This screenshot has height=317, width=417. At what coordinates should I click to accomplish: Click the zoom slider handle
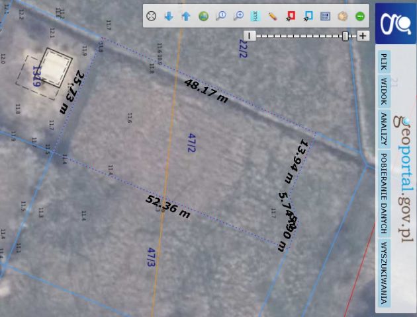pos(346,36)
